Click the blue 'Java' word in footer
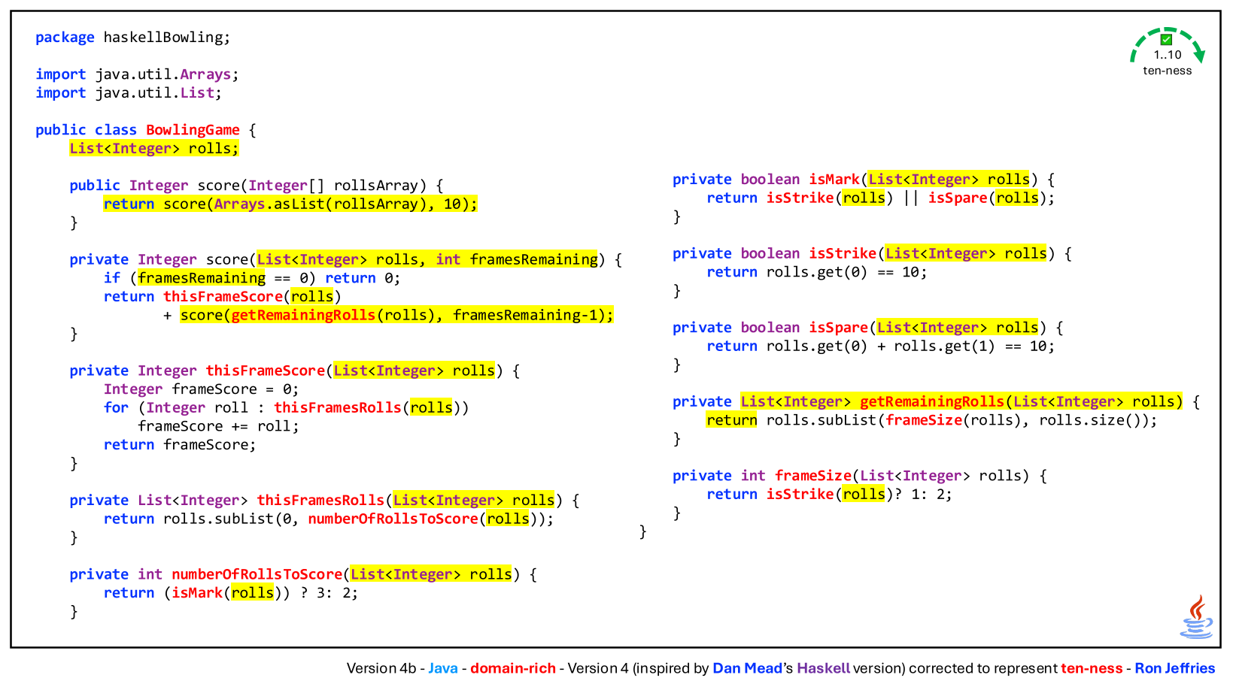Image resolution: width=1233 pixels, height=693 pixels. (443, 668)
